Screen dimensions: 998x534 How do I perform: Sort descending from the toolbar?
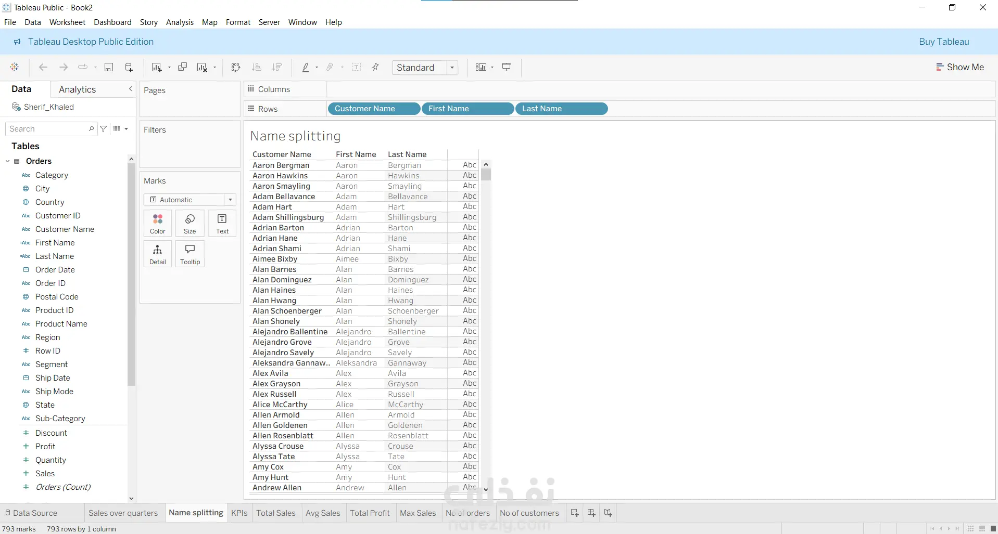click(x=277, y=67)
